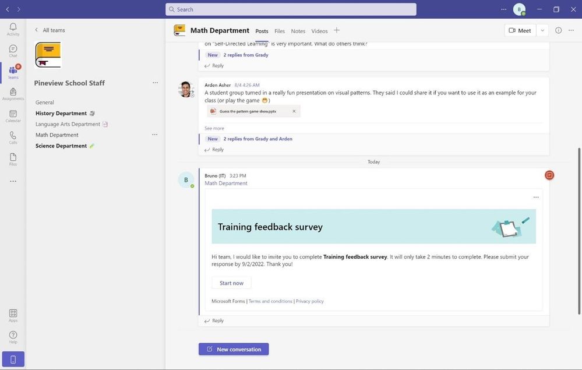This screenshot has width=582, height=370.
Task: Expand See more on Arden's post
Action: 214,128
